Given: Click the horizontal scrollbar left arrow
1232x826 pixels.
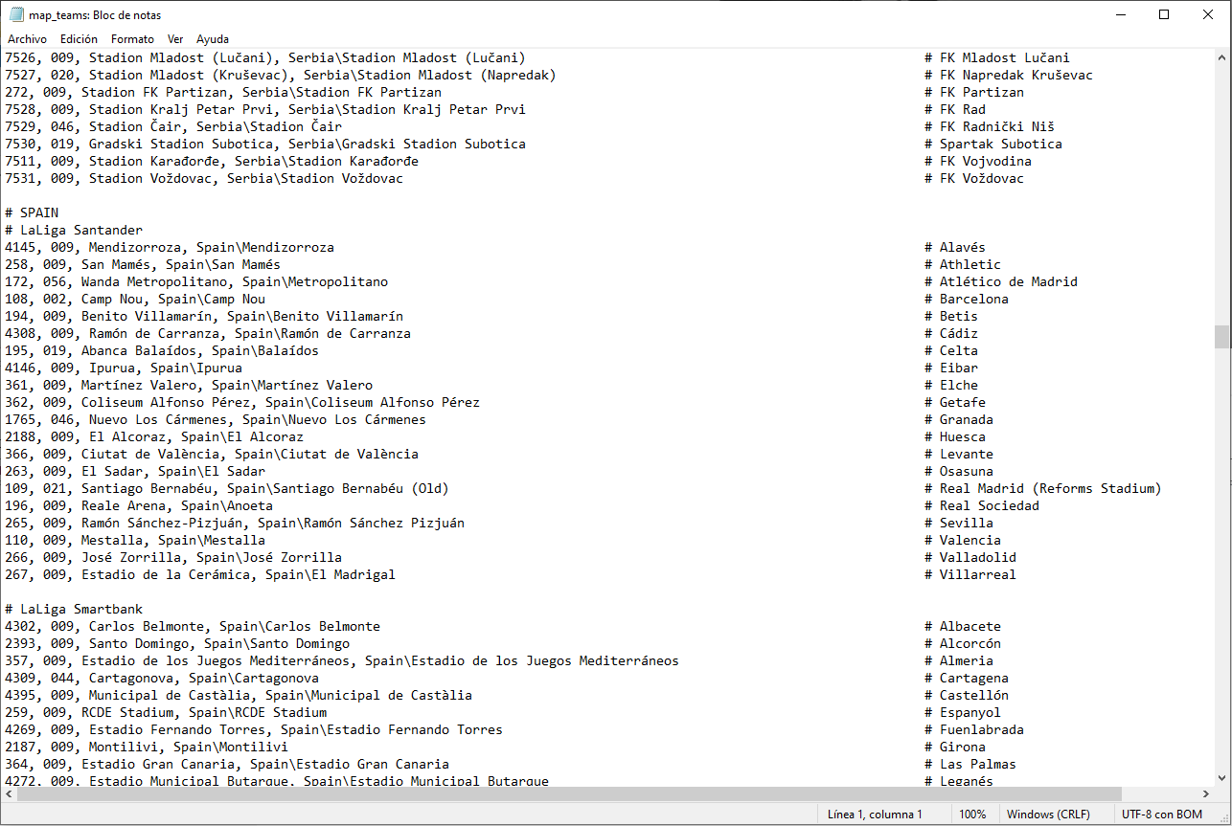Looking at the screenshot, I should tap(9, 794).
